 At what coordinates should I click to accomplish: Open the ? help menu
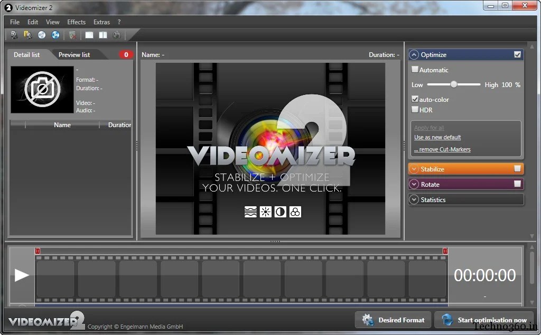(x=119, y=22)
